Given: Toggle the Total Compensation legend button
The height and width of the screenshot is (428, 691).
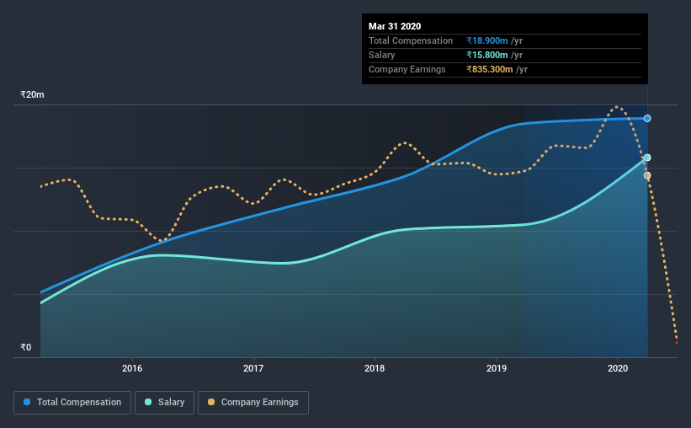Looking at the screenshot, I should (x=72, y=403).
